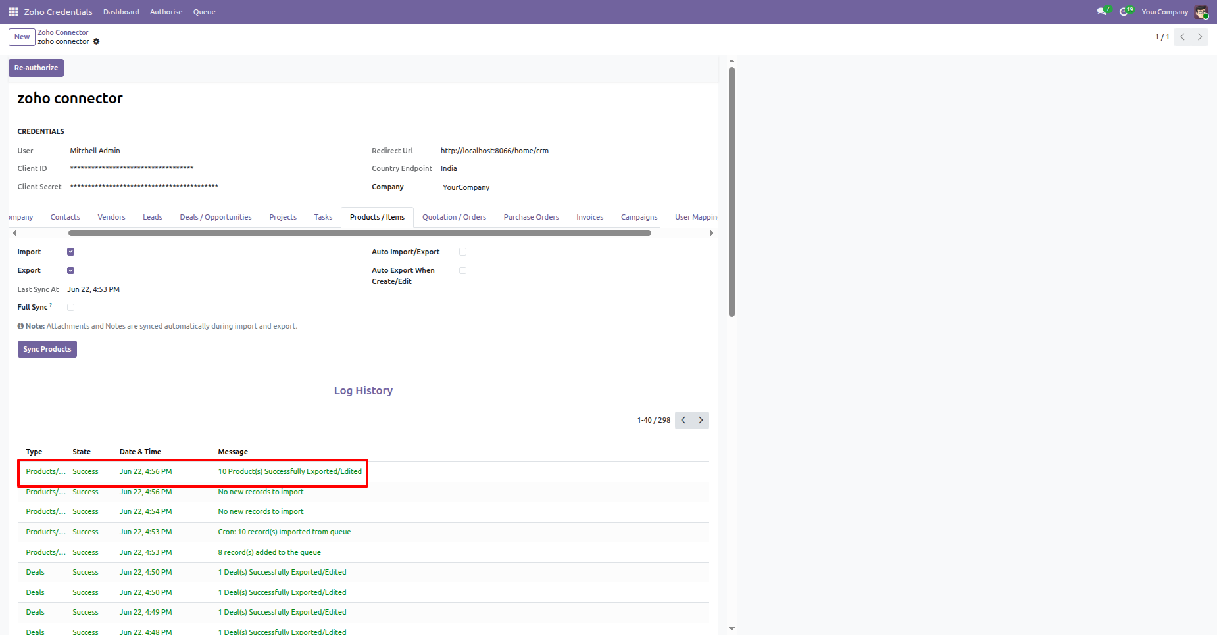The image size is (1217, 635).
Task: Click the form scrollbar down arrow
Action: (x=732, y=628)
